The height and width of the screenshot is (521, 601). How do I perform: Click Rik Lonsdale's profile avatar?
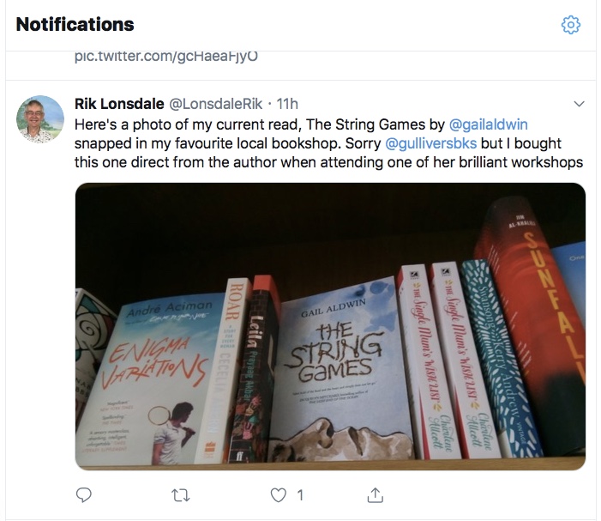point(40,118)
